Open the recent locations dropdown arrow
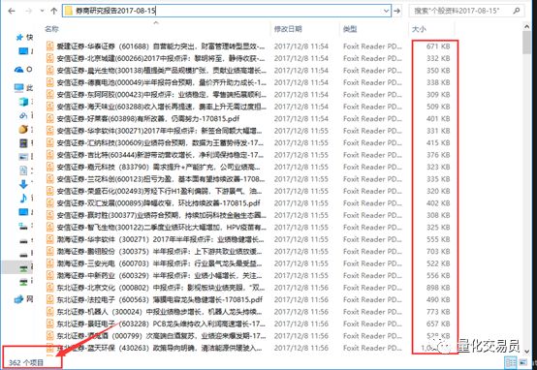 click(42, 11)
